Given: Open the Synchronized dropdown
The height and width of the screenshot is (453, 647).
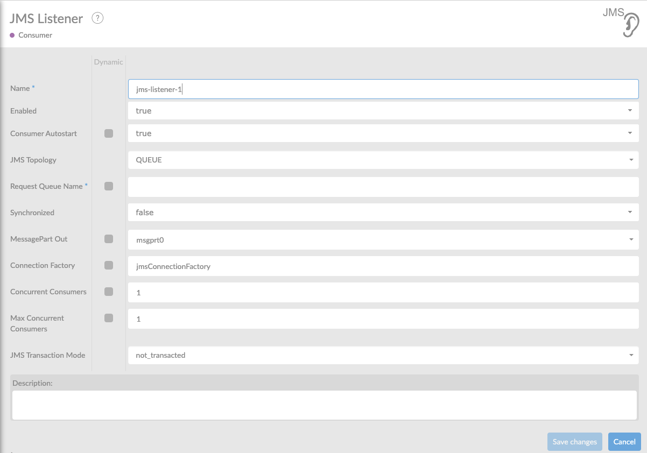Looking at the screenshot, I should (x=383, y=213).
